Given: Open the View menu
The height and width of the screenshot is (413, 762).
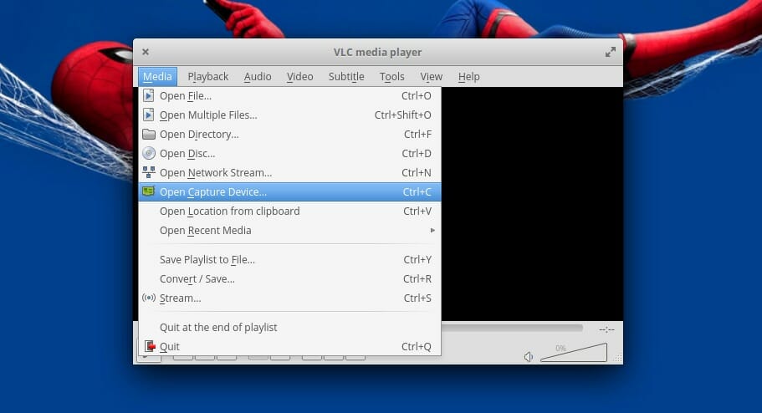Looking at the screenshot, I should click(431, 76).
